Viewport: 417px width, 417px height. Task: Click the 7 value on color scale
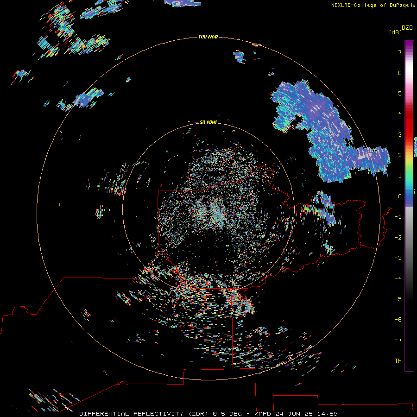(400, 52)
